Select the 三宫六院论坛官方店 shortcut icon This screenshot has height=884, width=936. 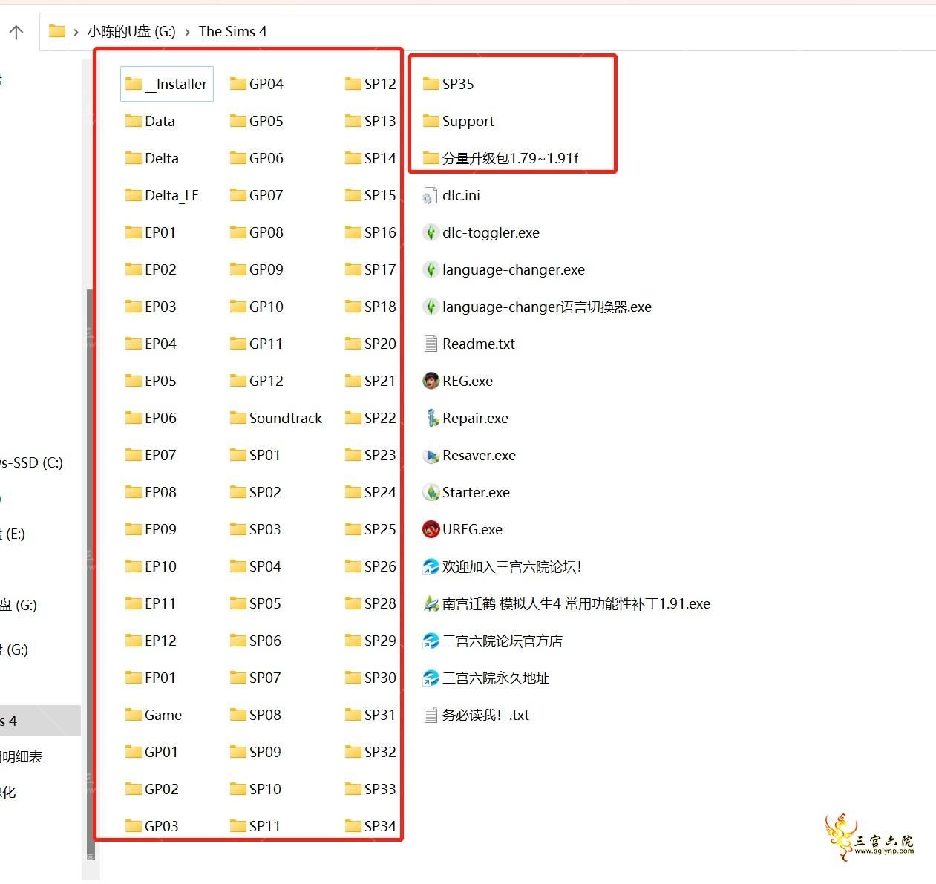click(x=431, y=641)
